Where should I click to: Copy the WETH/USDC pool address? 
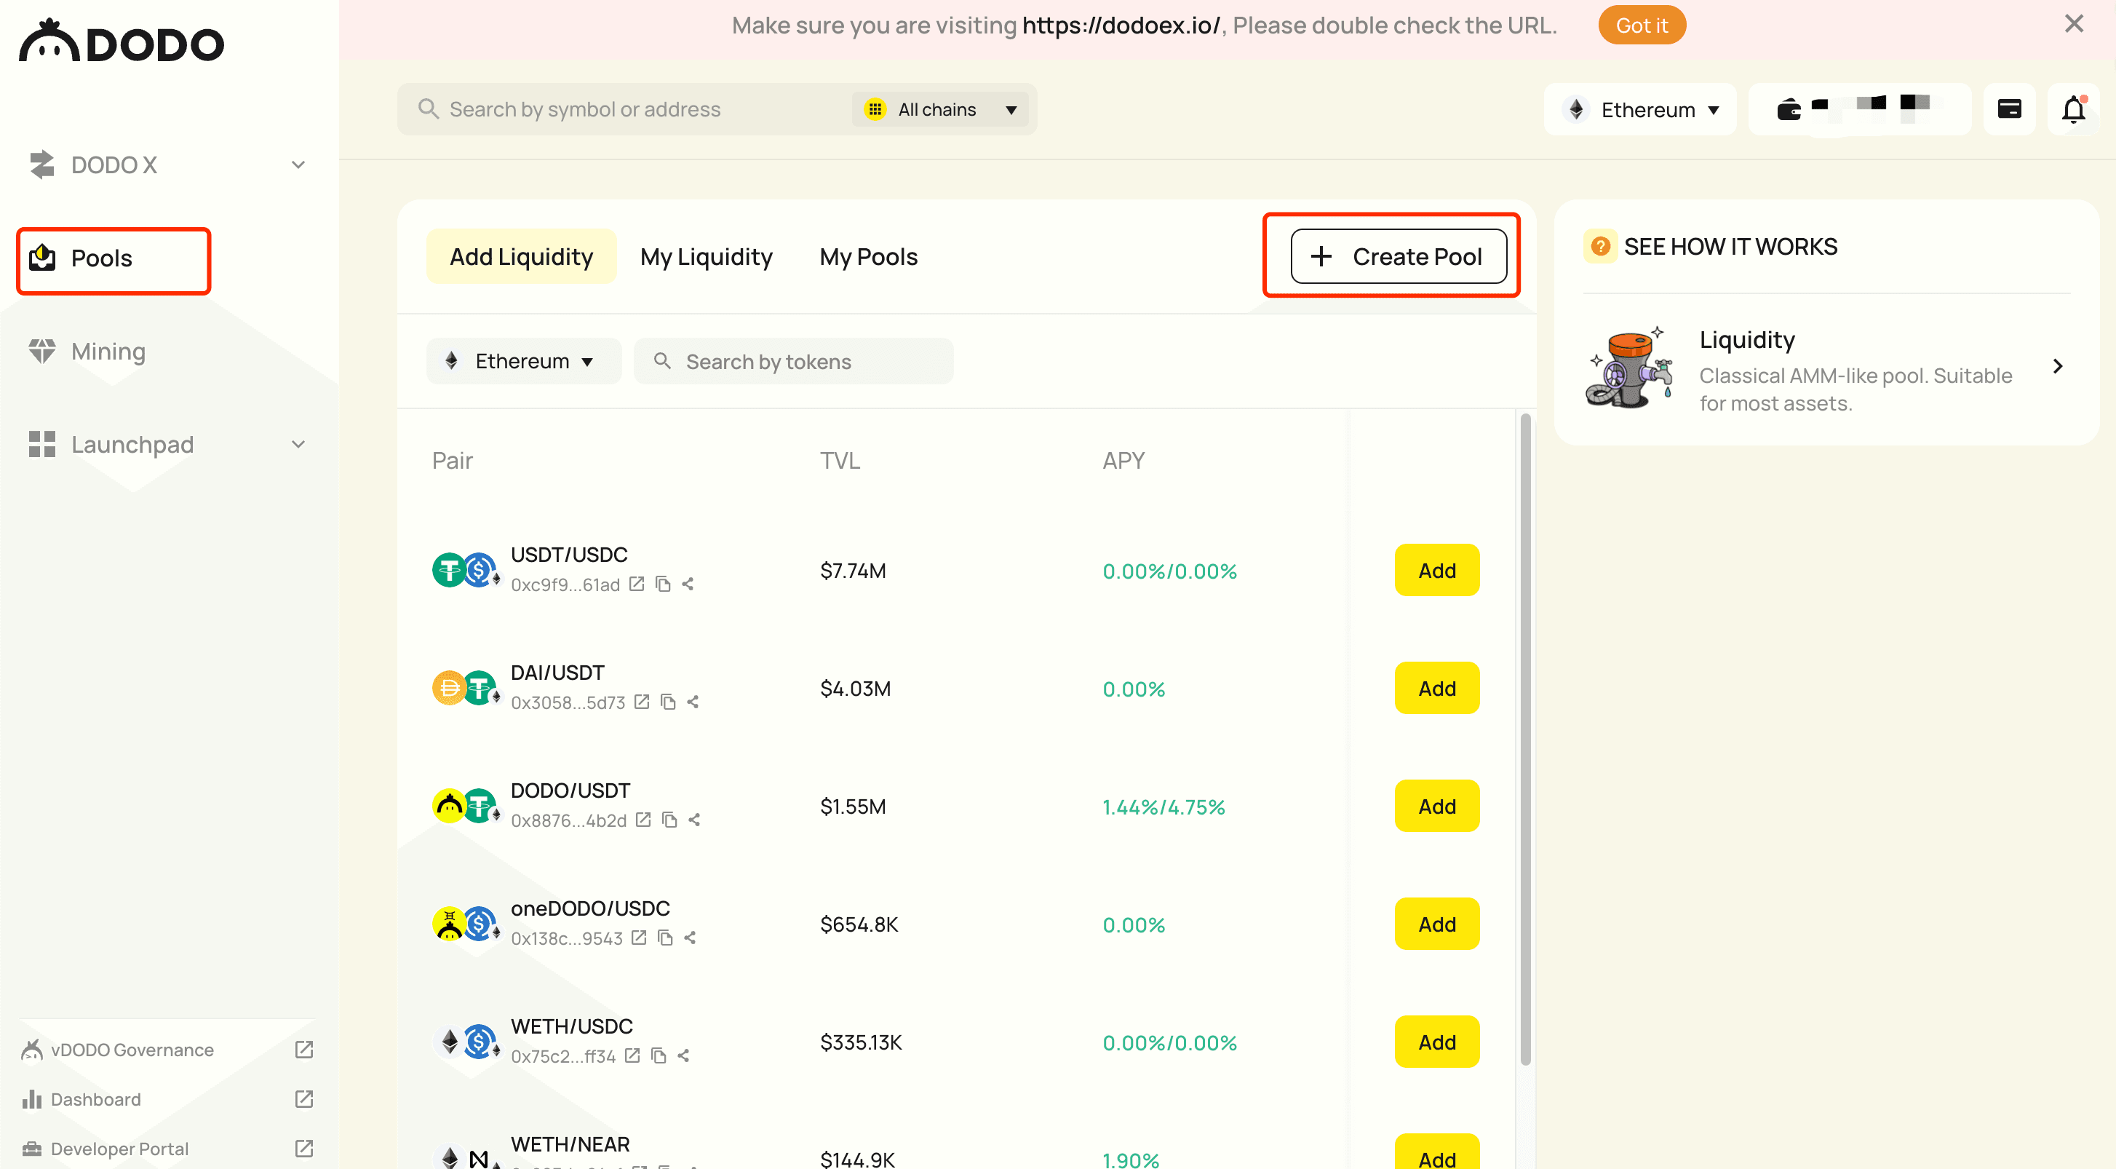658,1055
